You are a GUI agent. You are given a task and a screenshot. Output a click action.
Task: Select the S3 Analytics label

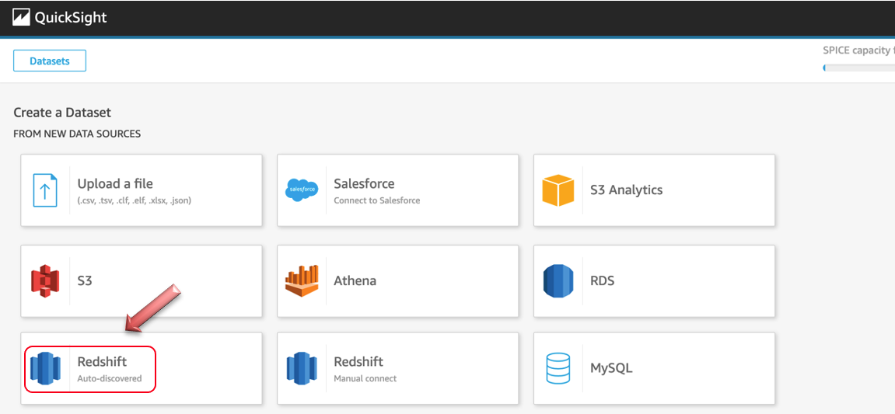[x=626, y=190]
